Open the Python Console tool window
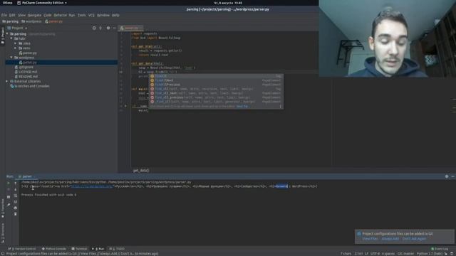Viewport: 456px width, 256px height. (x=54, y=249)
